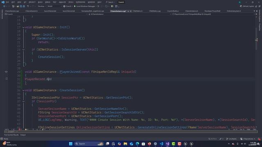Screen dimensions: 262x147
Task: Switch to launchGame.bat tab
Action: point(50,11)
